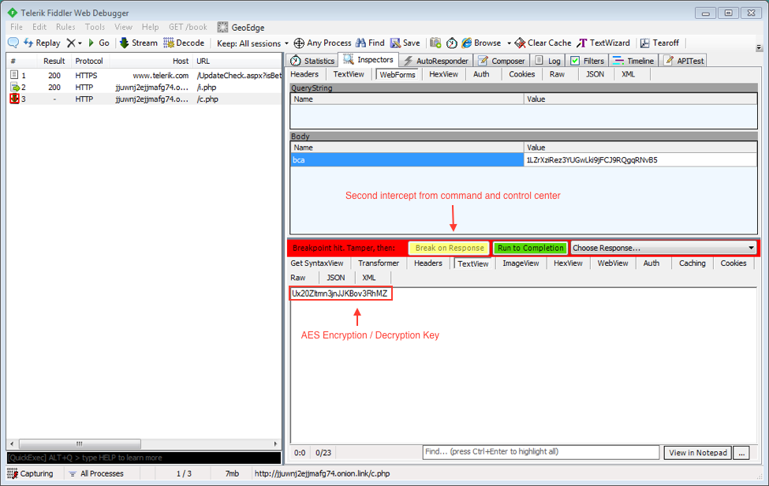Viewport: 769px width, 486px height.
Task: Open TextWizard from toolbar
Action: 603,43
